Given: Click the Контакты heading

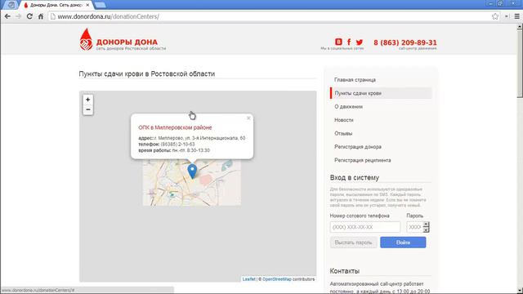Looking at the screenshot, I should tap(345, 271).
